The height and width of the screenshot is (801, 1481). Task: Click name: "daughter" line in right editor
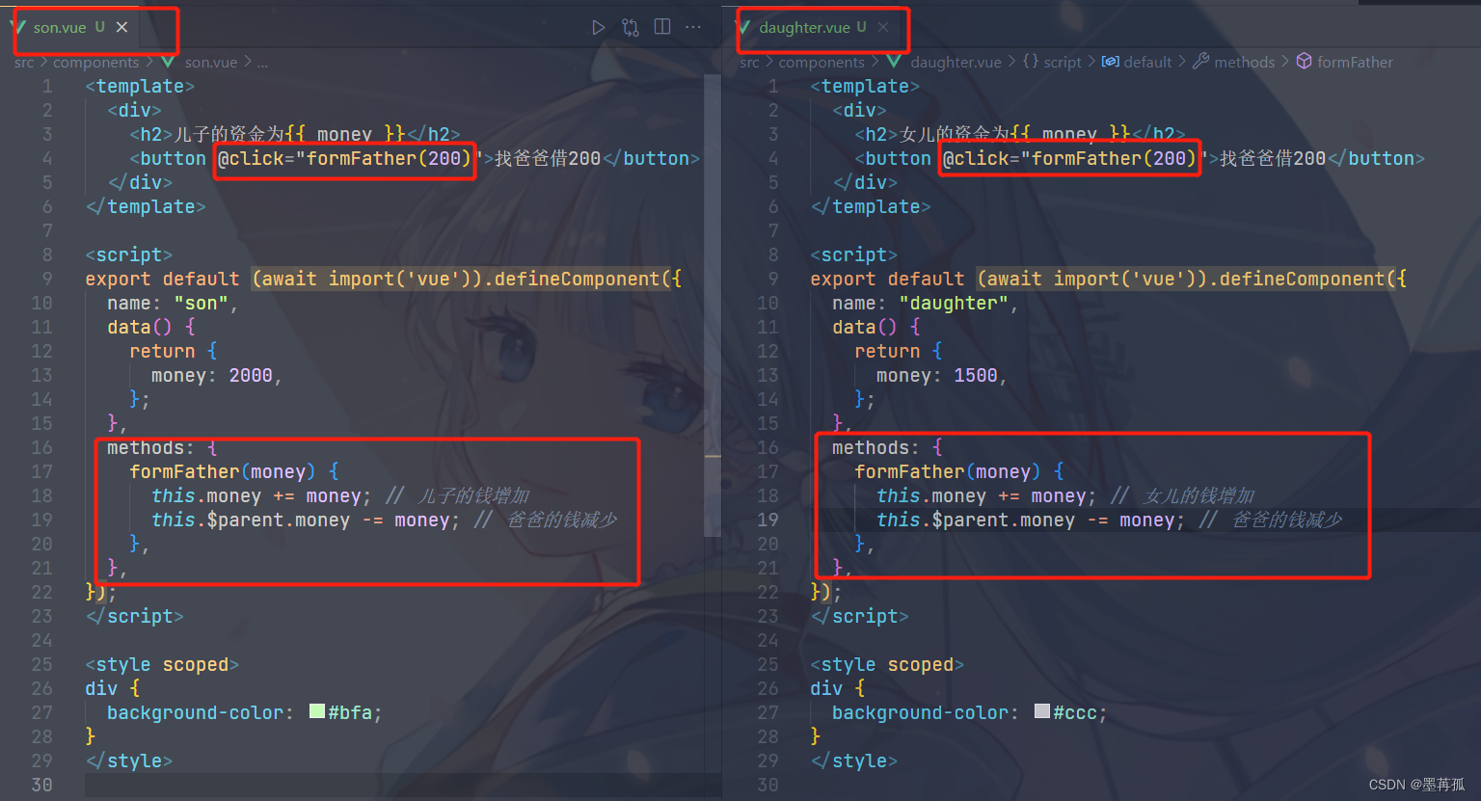tap(926, 303)
